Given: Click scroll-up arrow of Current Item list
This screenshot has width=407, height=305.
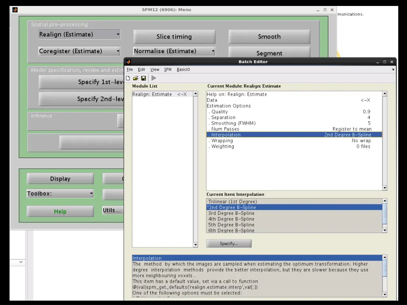Looking at the screenshot, I should click(x=385, y=201).
